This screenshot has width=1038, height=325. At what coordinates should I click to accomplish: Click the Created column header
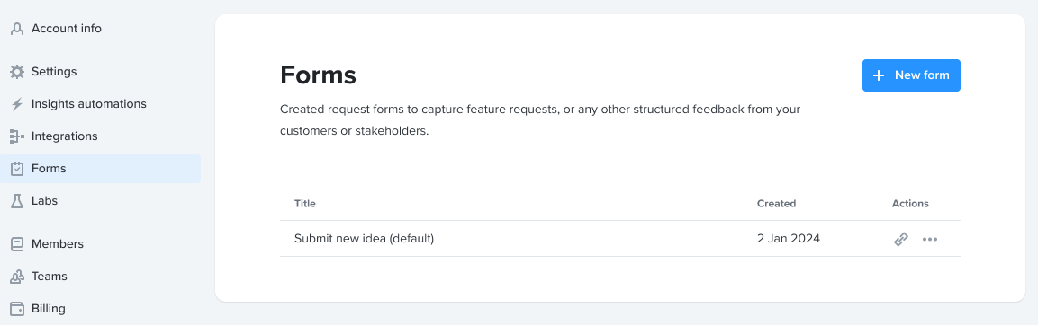pos(777,204)
